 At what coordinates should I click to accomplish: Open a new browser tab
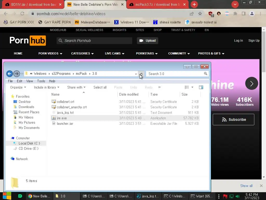tap(194, 4)
